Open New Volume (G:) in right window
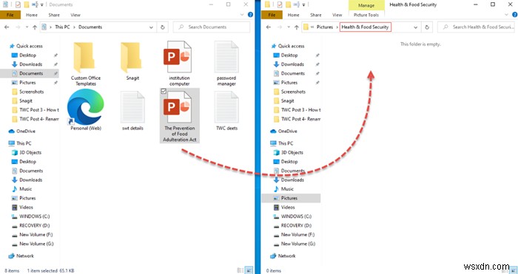The image size is (518, 274). 297,244
